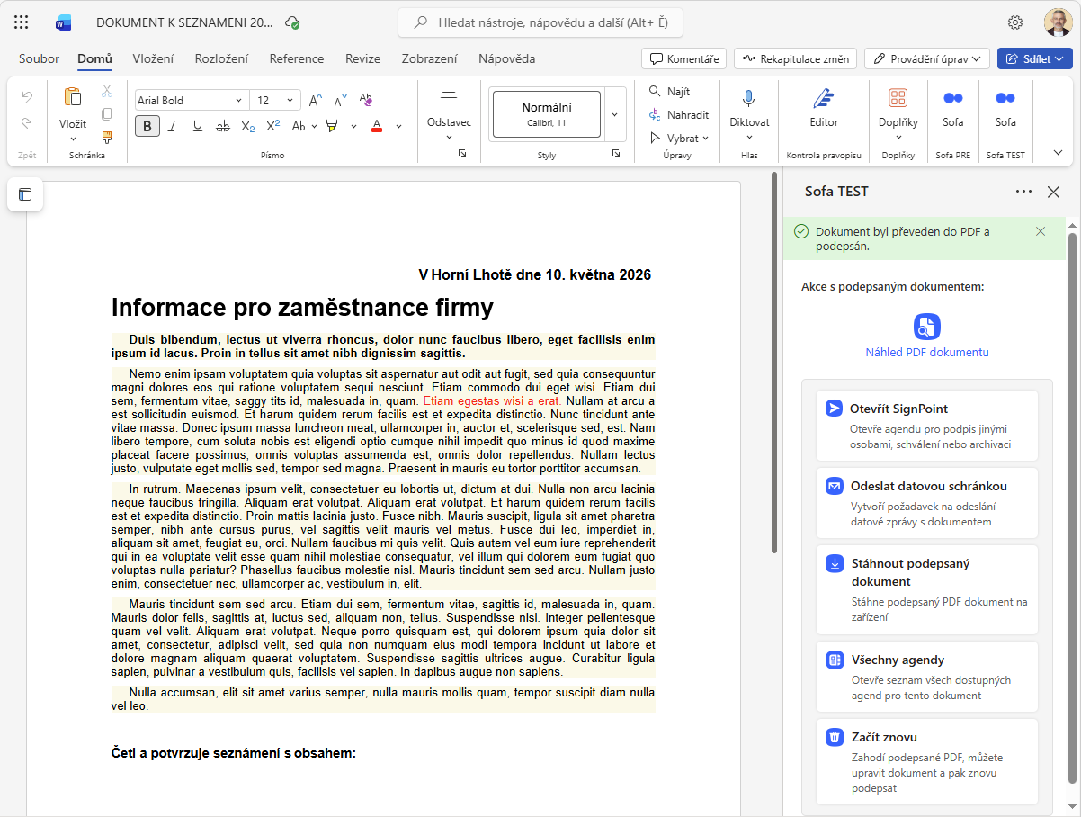The width and height of the screenshot is (1081, 817).
Task: Toggle italic formatting
Action: click(x=173, y=126)
